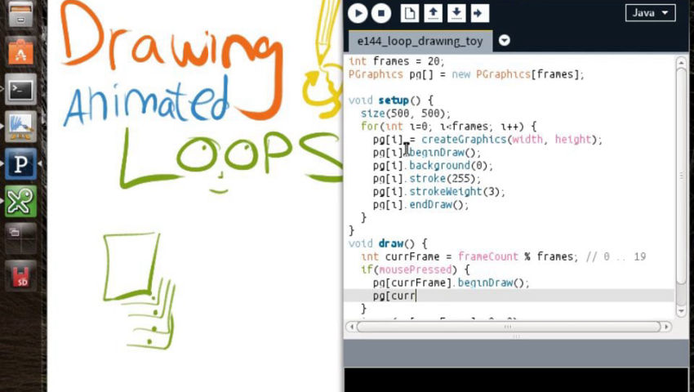Viewport: 694px width, 392px height.
Task: Open a sketch with the up-arrow icon
Action: click(x=433, y=13)
